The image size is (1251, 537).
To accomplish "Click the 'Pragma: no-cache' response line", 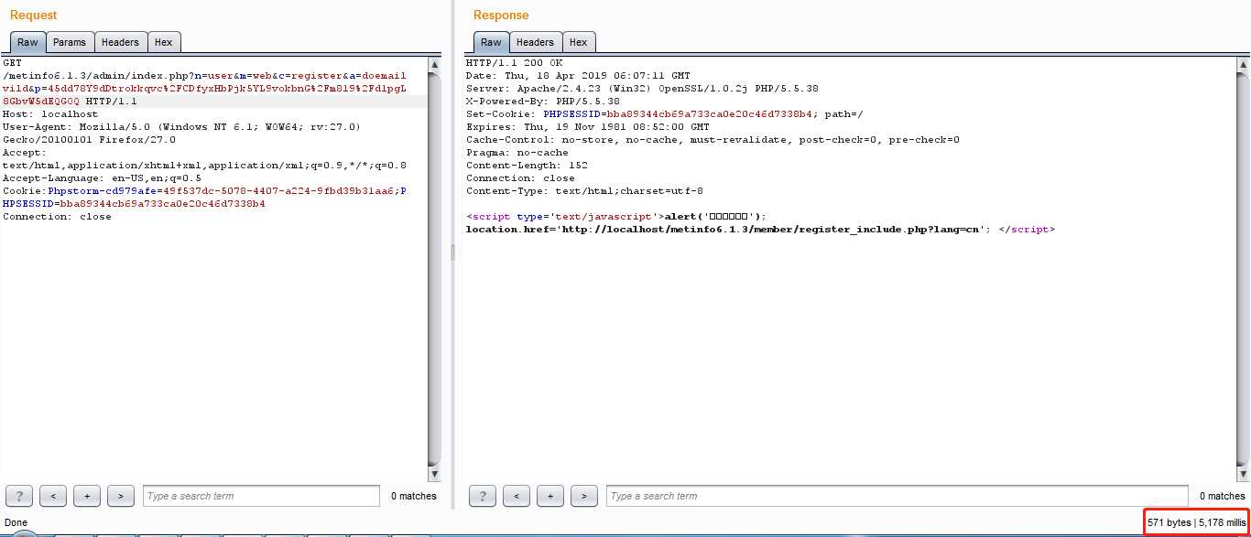I will point(517,153).
